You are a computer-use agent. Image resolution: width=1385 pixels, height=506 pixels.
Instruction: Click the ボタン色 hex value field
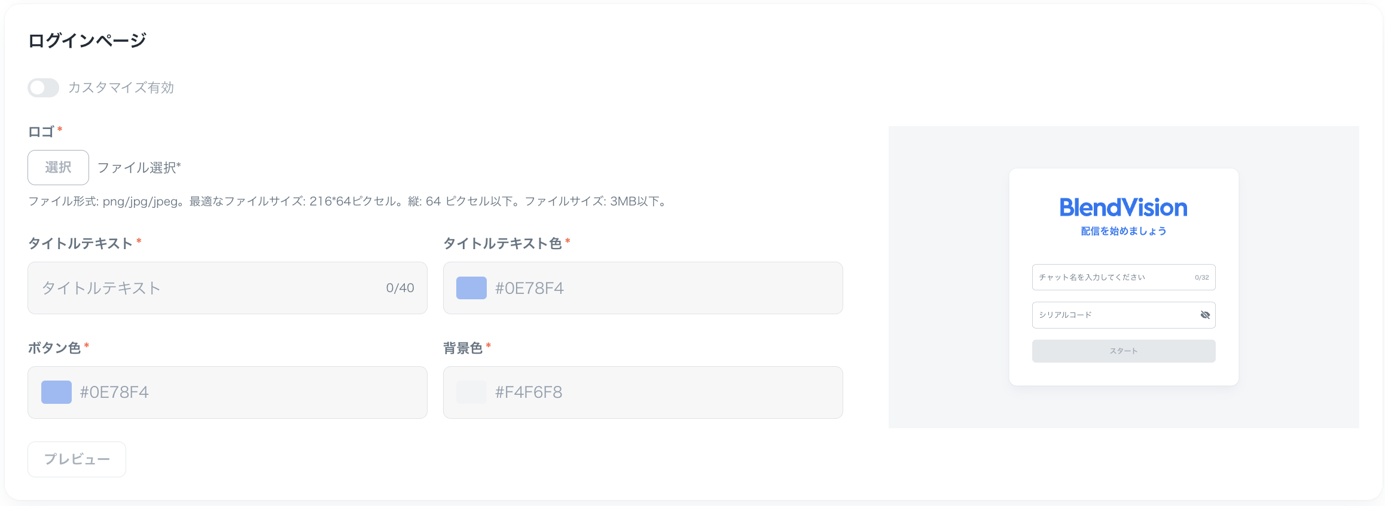(x=239, y=392)
